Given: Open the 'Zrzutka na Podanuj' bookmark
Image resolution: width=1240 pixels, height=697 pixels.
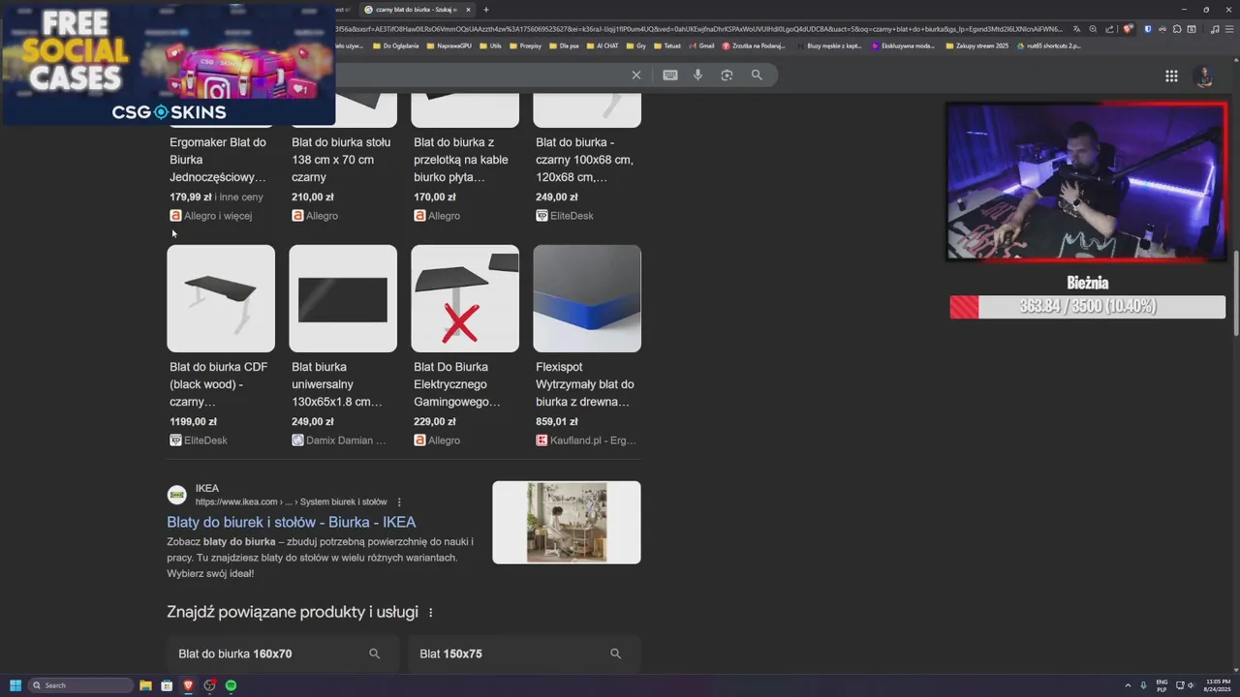Looking at the screenshot, I should (x=754, y=45).
